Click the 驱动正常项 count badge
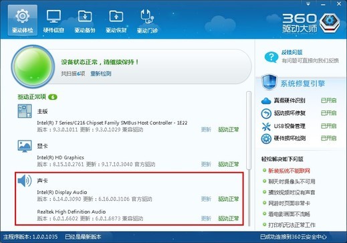347x243 pixels. [53, 97]
